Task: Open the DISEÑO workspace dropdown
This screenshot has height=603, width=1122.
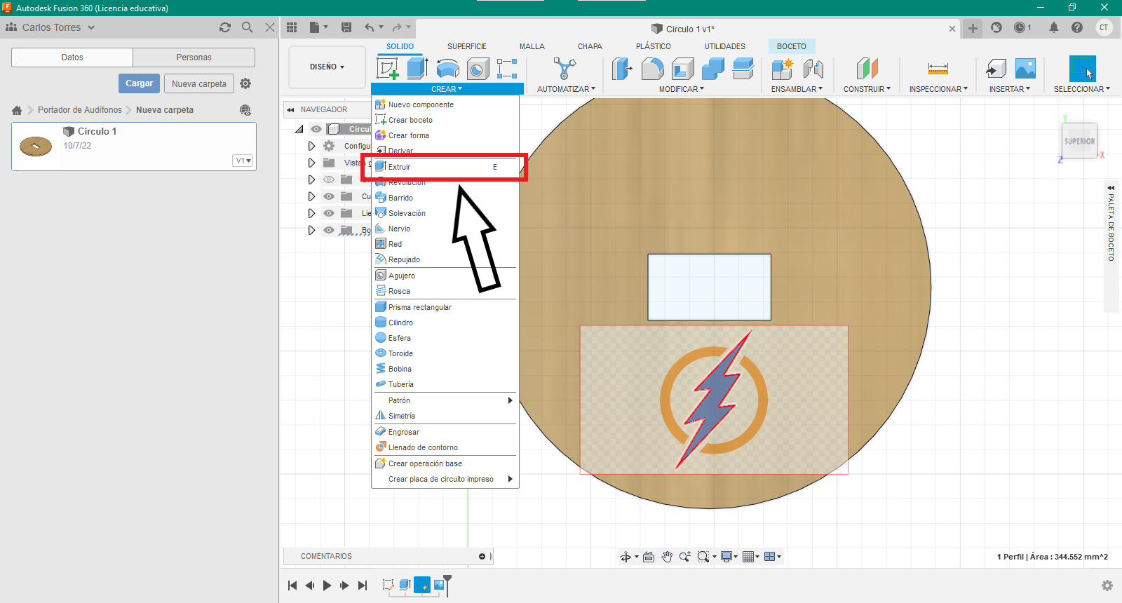Action: 327,67
